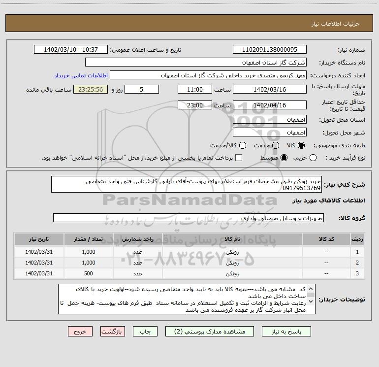Click the page header 'جزئیات اطلاعات نیاز'
This screenshot has height=367, width=379.
335,24
